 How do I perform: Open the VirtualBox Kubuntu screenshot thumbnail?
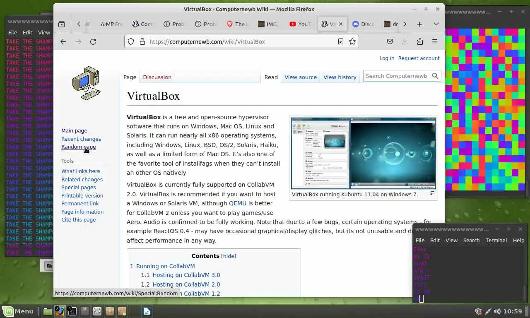click(x=364, y=153)
